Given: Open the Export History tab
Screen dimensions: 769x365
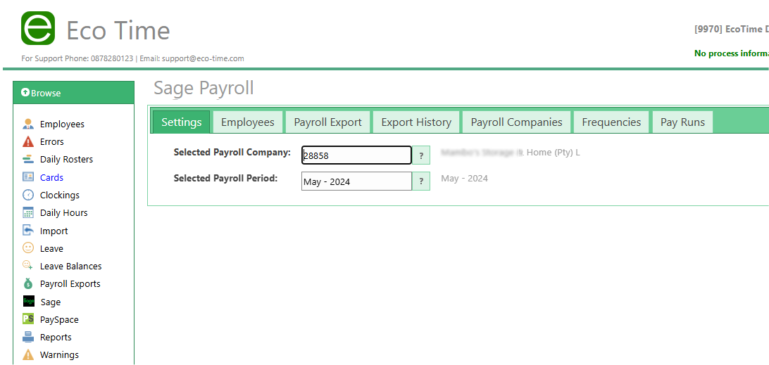Looking at the screenshot, I should pyautogui.click(x=416, y=122).
